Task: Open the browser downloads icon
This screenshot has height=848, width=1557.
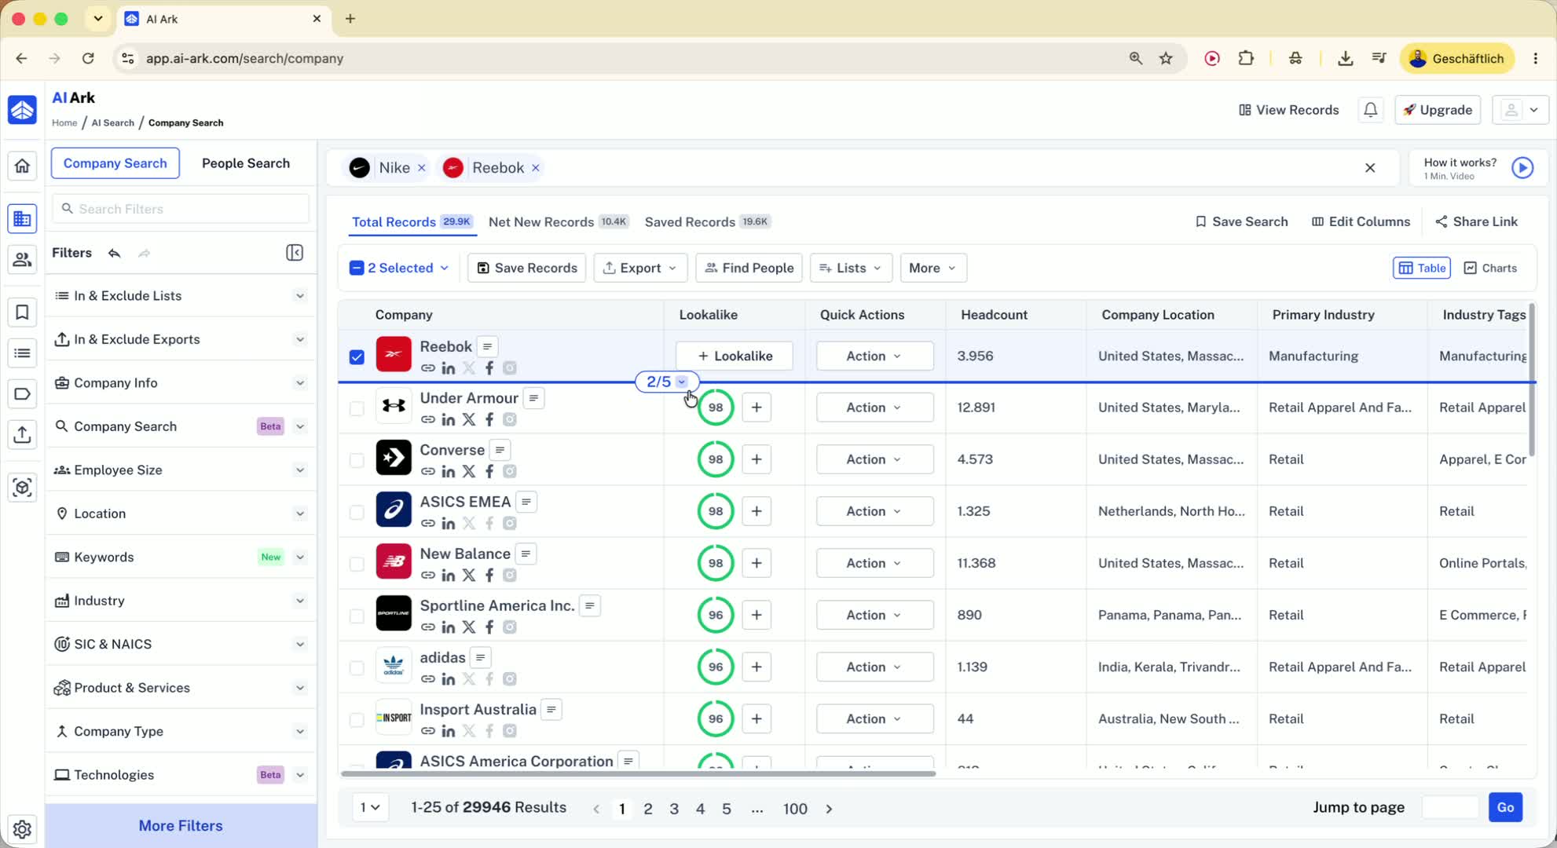Action: (x=1345, y=58)
